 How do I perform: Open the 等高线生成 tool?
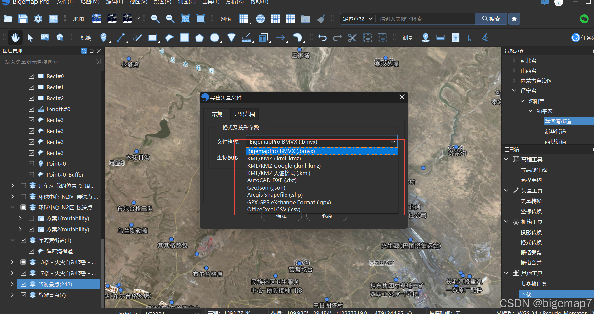coord(534,170)
